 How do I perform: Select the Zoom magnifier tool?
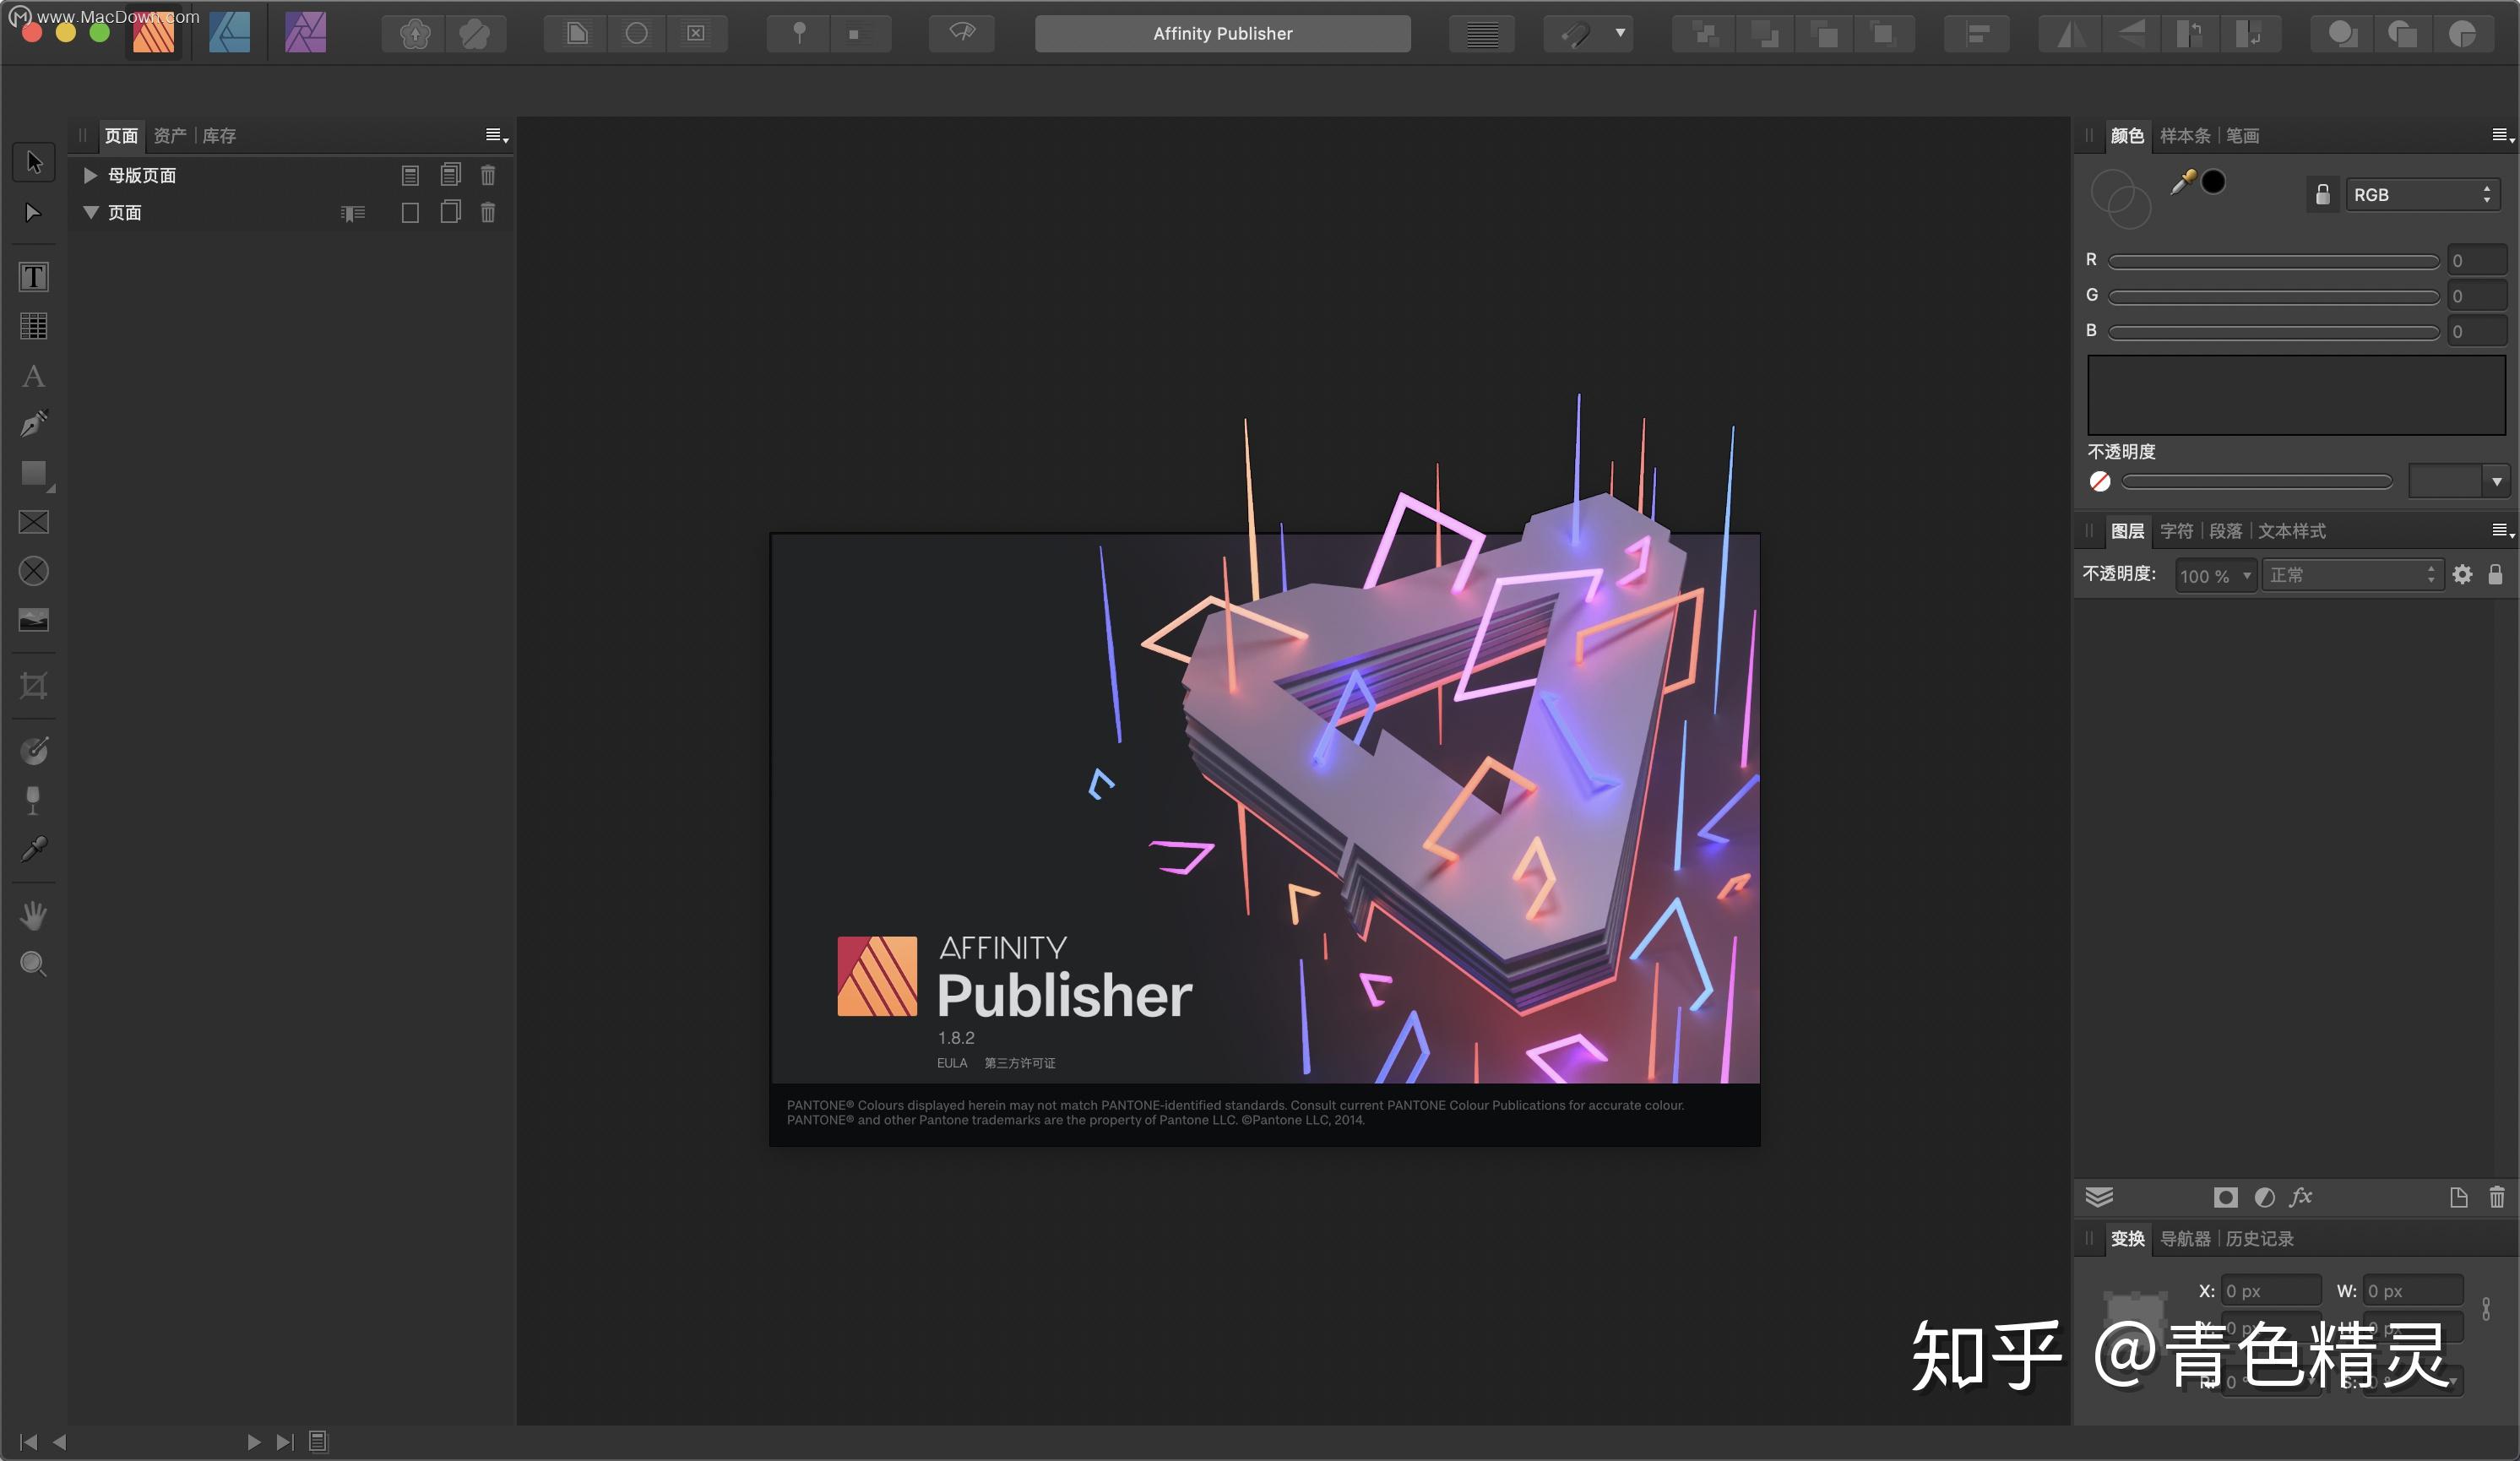pyautogui.click(x=34, y=964)
